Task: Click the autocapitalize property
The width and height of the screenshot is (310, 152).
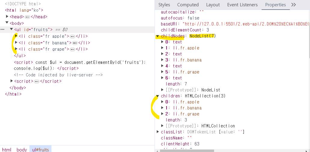Action: coord(182,12)
